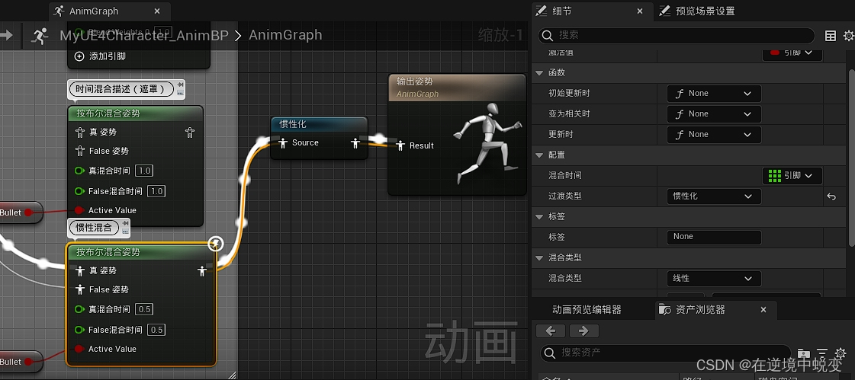
Task: Click AnimGraph in the breadcrumb
Action: tap(285, 35)
